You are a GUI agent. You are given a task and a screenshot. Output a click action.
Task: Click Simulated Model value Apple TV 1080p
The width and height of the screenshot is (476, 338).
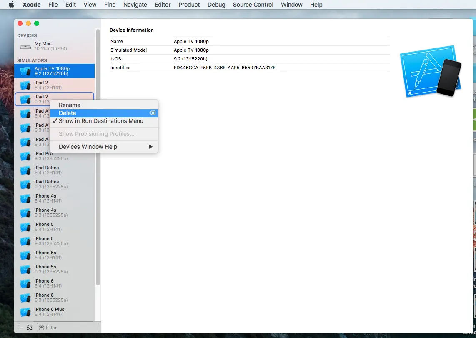[x=191, y=50]
